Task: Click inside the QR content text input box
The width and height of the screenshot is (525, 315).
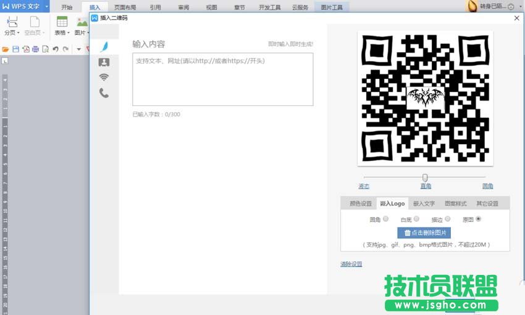Action: 222,79
